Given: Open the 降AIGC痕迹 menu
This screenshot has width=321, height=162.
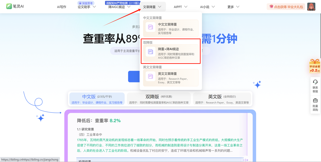Looking at the screenshot, I should (x=117, y=7).
